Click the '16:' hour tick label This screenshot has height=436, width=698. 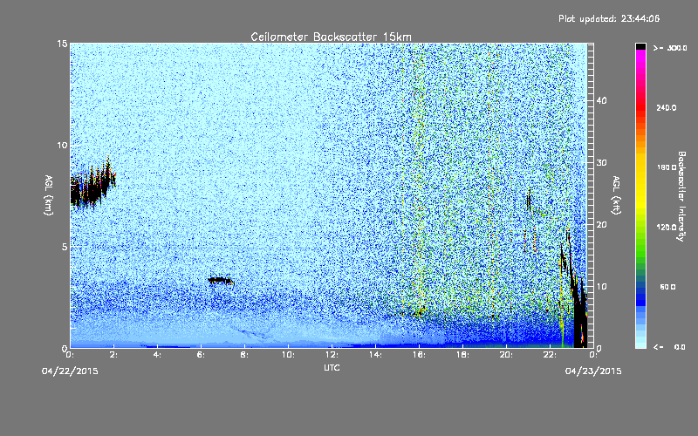(x=419, y=355)
